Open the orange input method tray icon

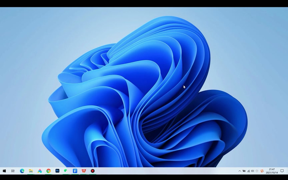(x=262, y=171)
